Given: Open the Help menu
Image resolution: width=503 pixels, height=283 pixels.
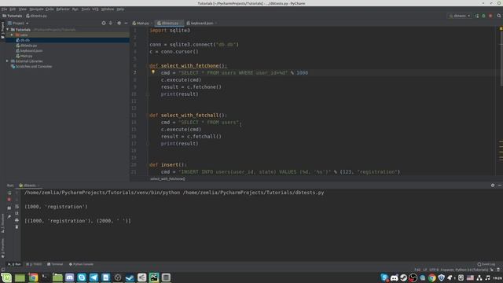Looking at the screenshot, I should [120, 9].
